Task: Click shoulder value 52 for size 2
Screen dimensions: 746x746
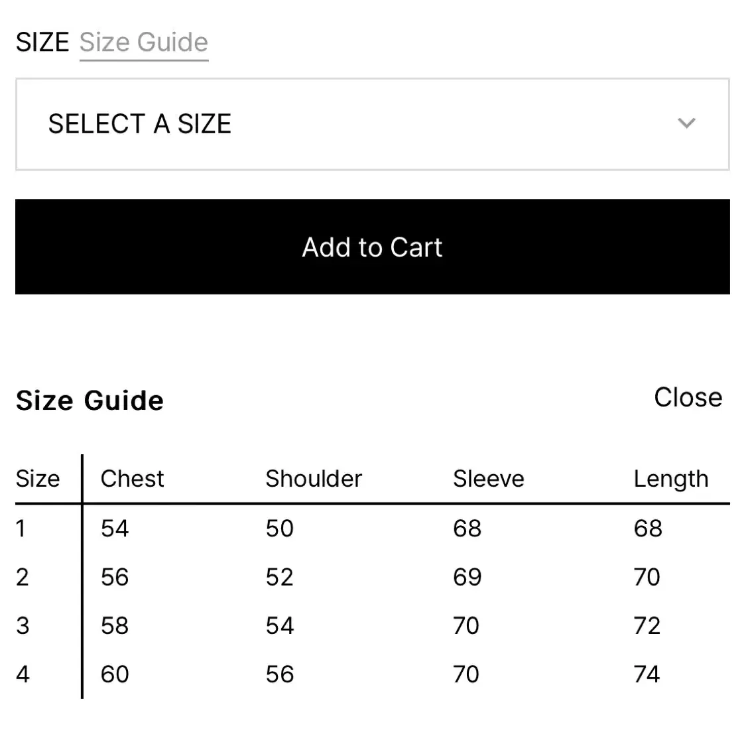Action: click(x=279, y=577)
